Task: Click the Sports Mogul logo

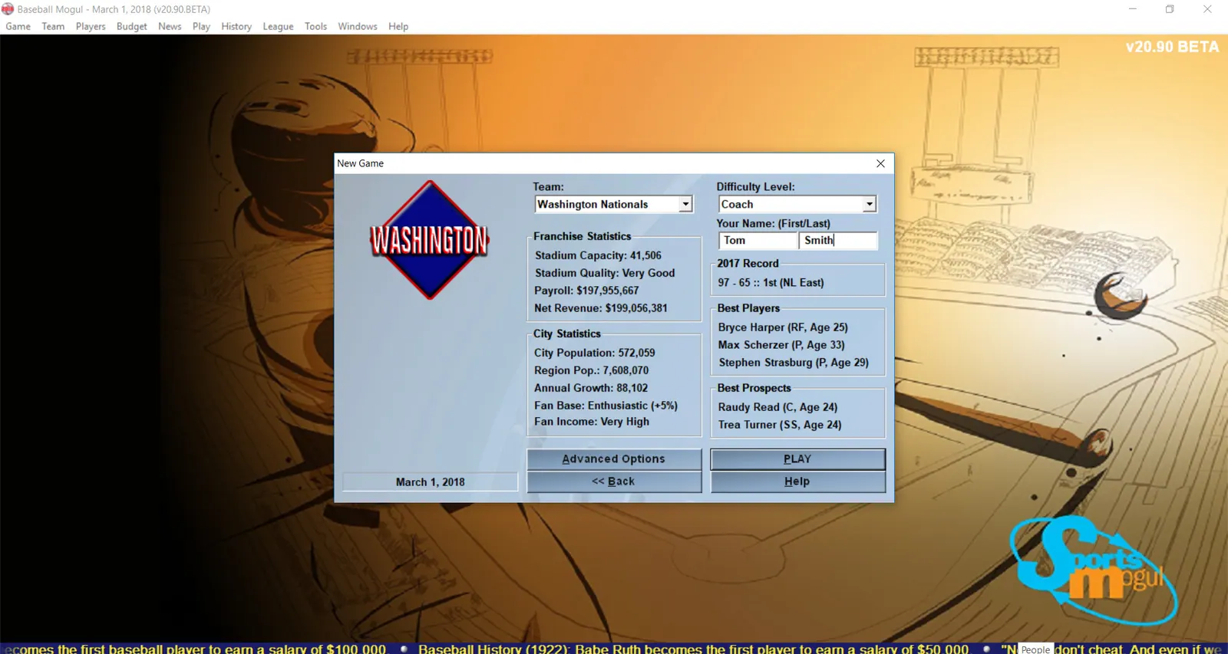Action: click(x=1094, y=570)
